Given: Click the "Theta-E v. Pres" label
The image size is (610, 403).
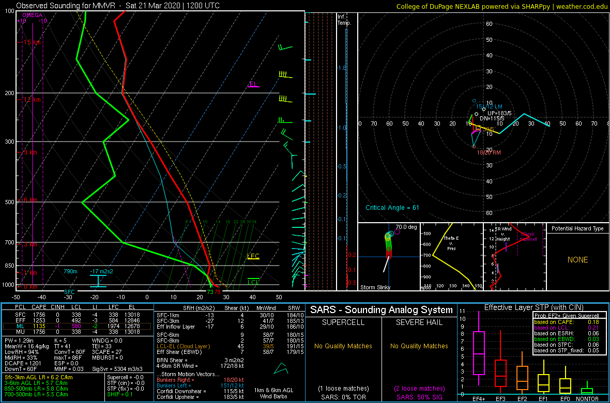Looking at the screenshot, I should pos(452,243).
